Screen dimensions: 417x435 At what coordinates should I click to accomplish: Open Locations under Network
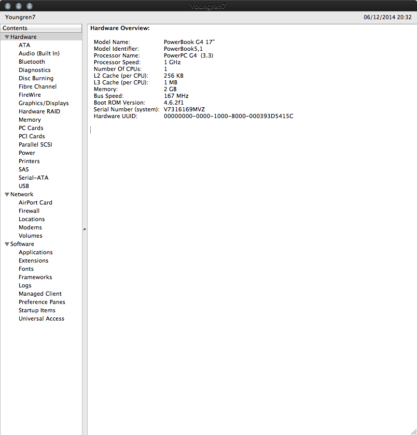(x=32, y=219)
